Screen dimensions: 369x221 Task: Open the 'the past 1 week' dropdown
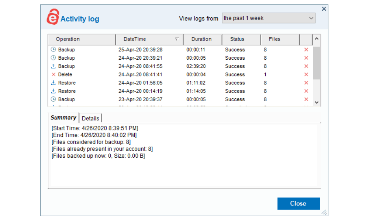click(x=269, y=18)
